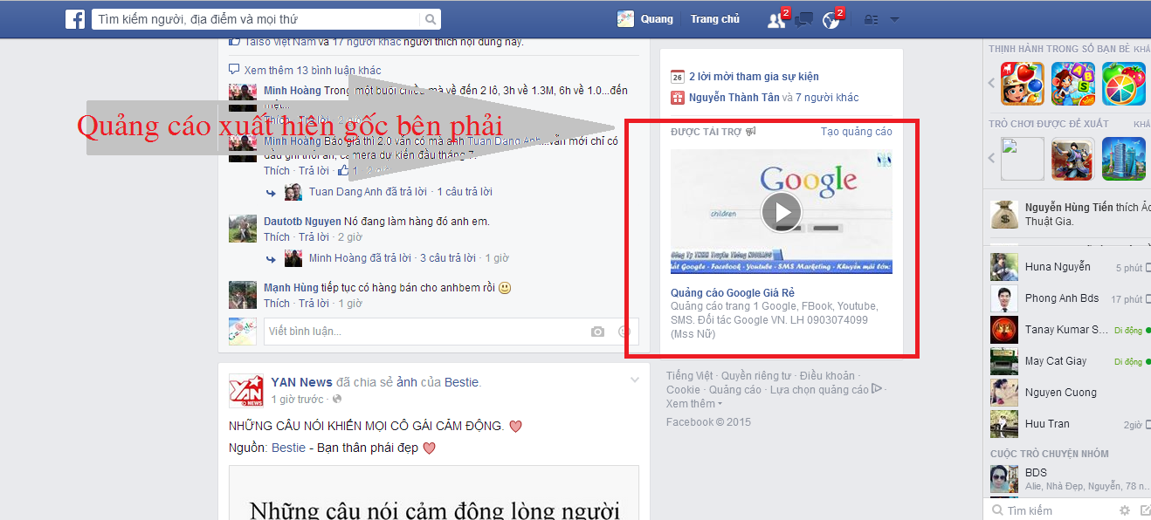This screenshot has width=1151, height=520.
Task: Open Quyền riêng tư footer link
Action: 756,376
